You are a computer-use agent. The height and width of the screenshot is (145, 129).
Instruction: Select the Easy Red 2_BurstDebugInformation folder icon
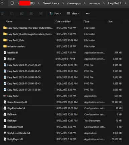point(5,34)
